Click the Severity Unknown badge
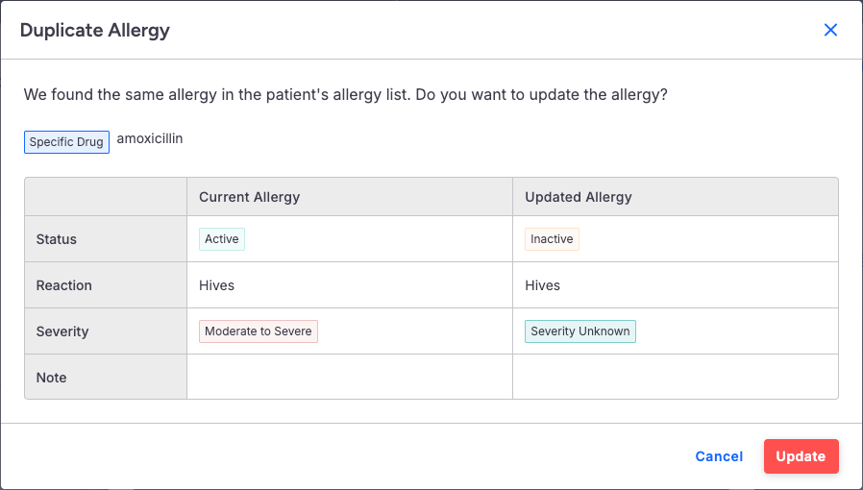Viewport: 863px width, 490px height. [580, 331]
